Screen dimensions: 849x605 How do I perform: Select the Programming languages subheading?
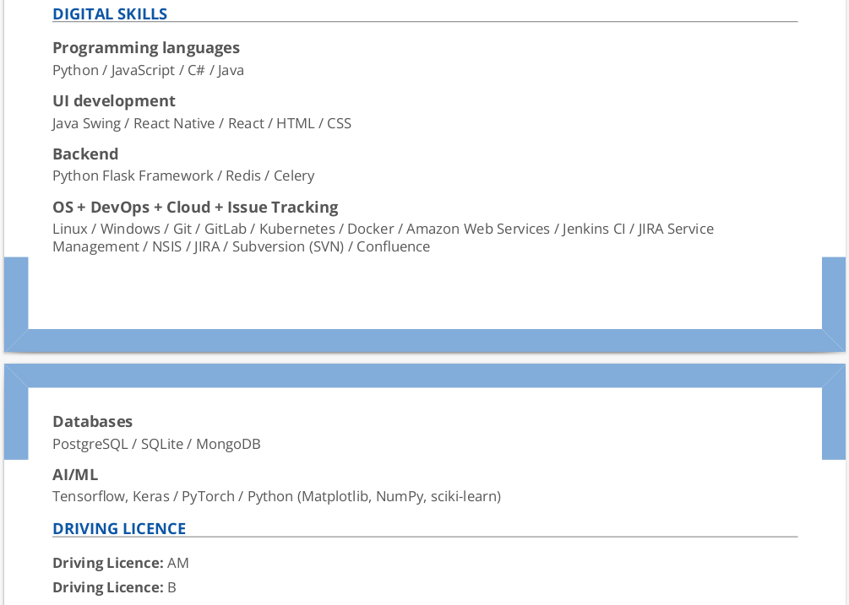(x=146, y=48)
